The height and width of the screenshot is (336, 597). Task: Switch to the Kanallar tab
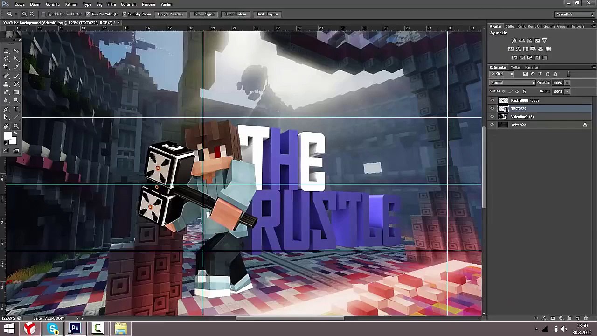(532, 67)
